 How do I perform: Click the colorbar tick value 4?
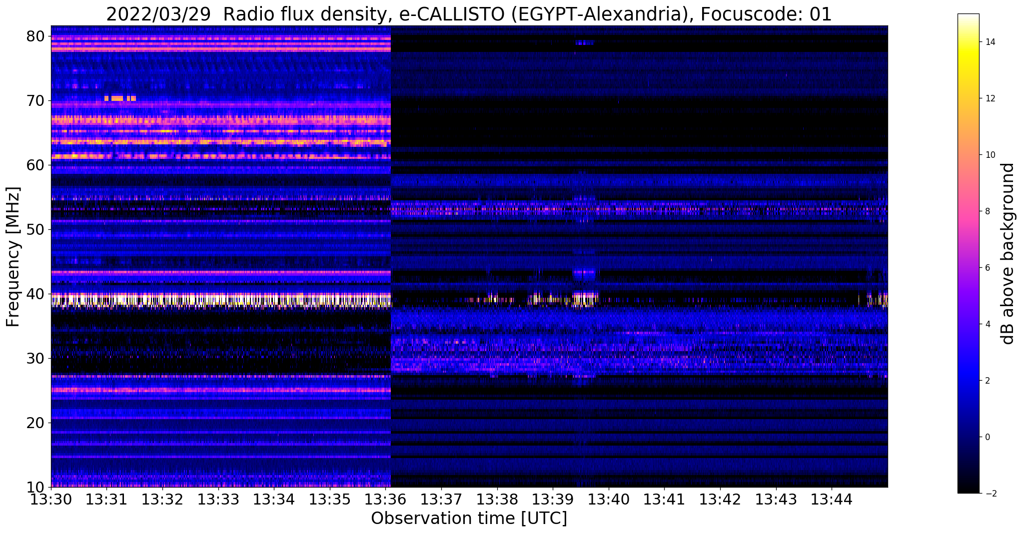[x=987, y=324]
